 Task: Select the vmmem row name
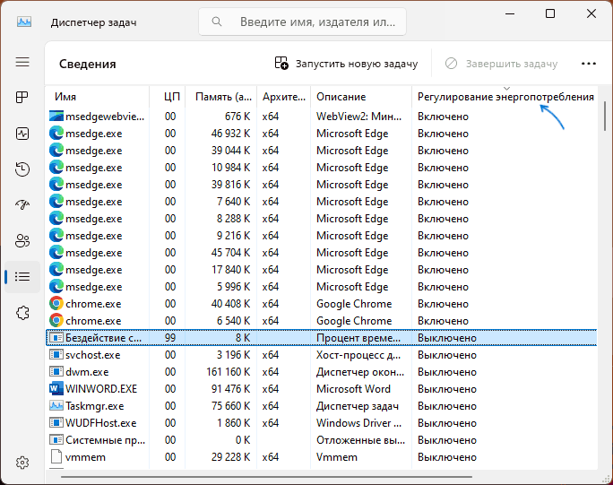(85, 457)
